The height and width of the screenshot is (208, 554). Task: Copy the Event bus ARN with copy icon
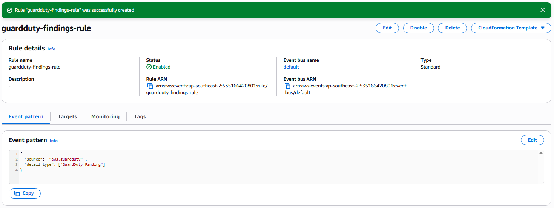point(287,86)
